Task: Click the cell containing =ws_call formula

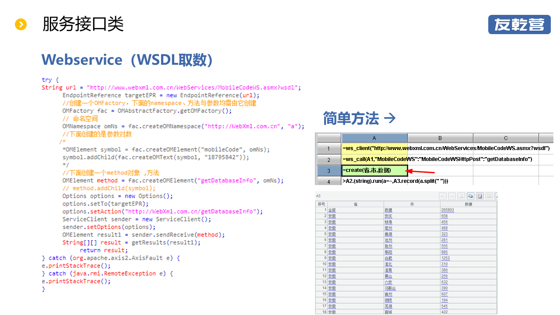Action: click(x=374, y=159)
